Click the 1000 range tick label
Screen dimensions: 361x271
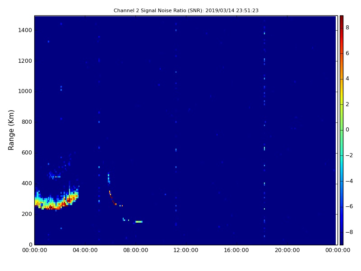click(x=25, y=91)
